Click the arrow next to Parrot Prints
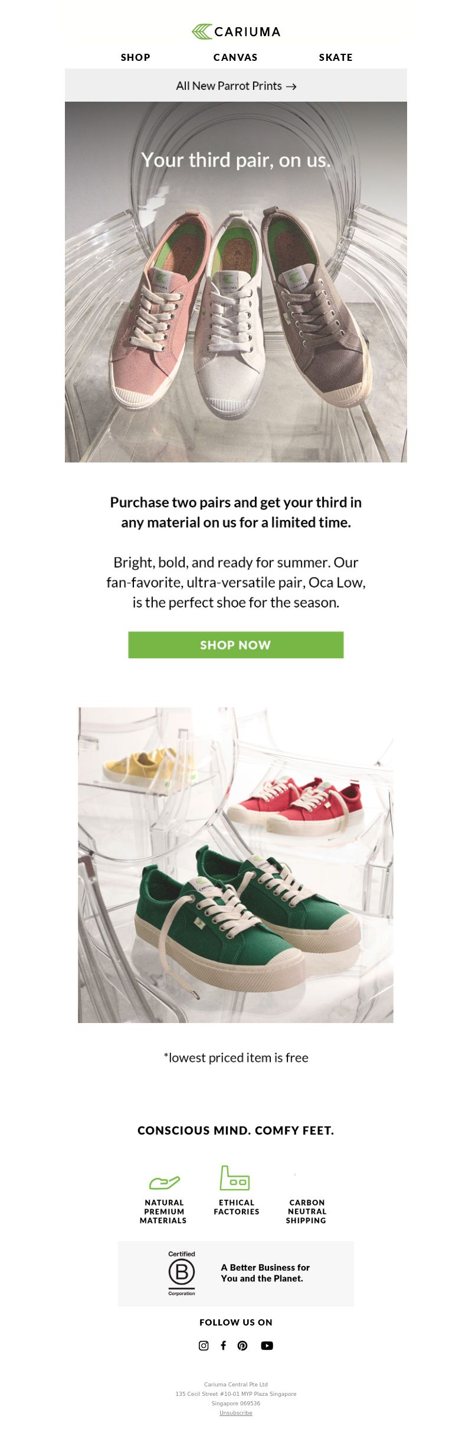Screen dimensions: 472x1442 [x=291, y=86]
